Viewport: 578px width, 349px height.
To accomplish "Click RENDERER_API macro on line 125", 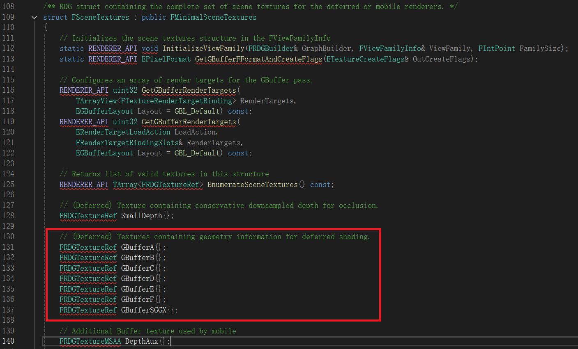I will point(84,185).
